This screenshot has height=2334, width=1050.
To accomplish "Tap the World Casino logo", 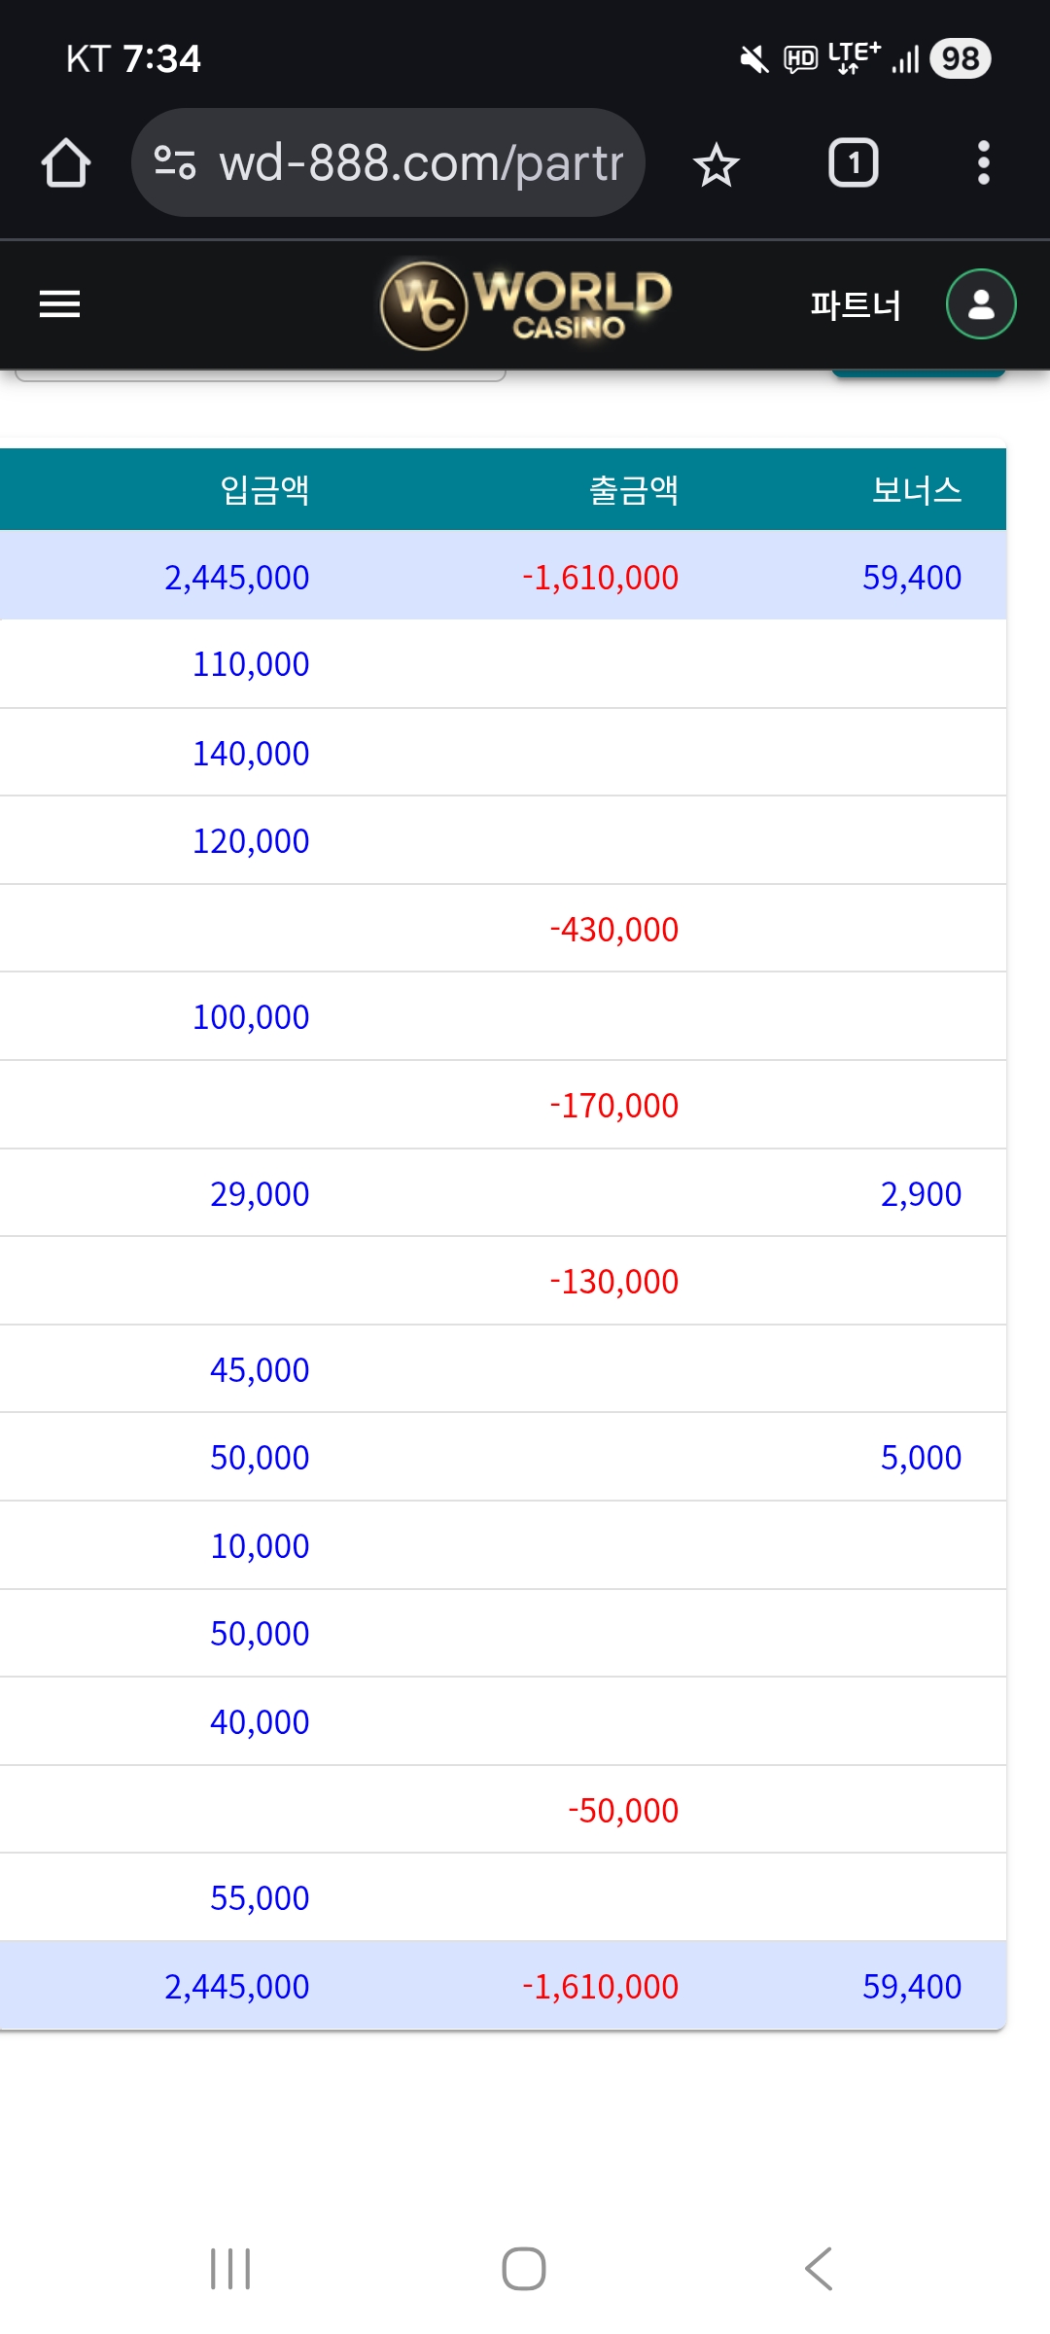I will click(x=526, y=305).
